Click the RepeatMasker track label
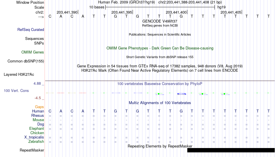 [32, 150]
